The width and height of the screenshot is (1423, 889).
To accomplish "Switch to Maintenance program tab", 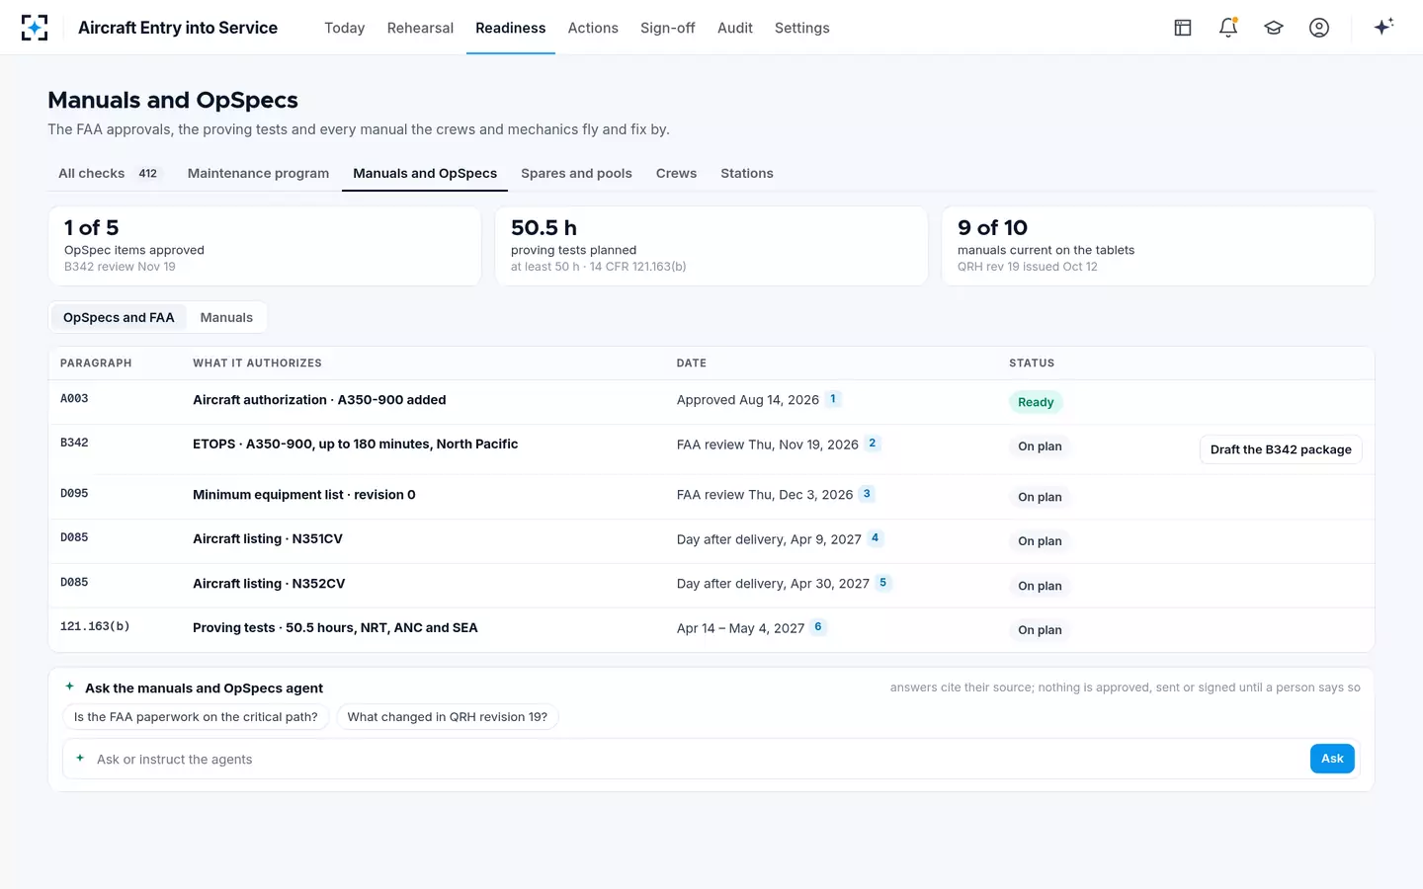I will click(258, 173).
